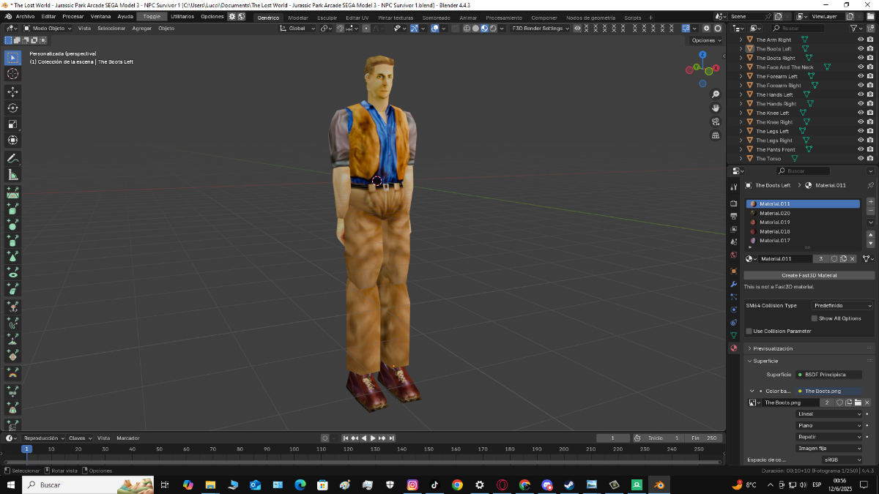Open the Modifiers wrench tab
This screenshot has height=494, width=879.
click(x=733, y=283)
